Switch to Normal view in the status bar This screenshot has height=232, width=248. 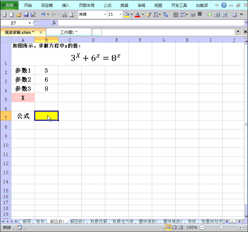[x=168, y=227]
